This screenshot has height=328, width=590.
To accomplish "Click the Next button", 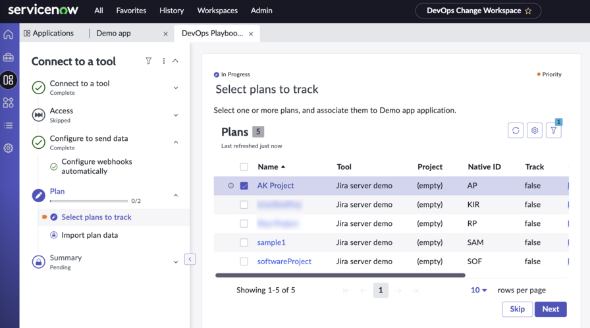I will [x=550, y=309].
